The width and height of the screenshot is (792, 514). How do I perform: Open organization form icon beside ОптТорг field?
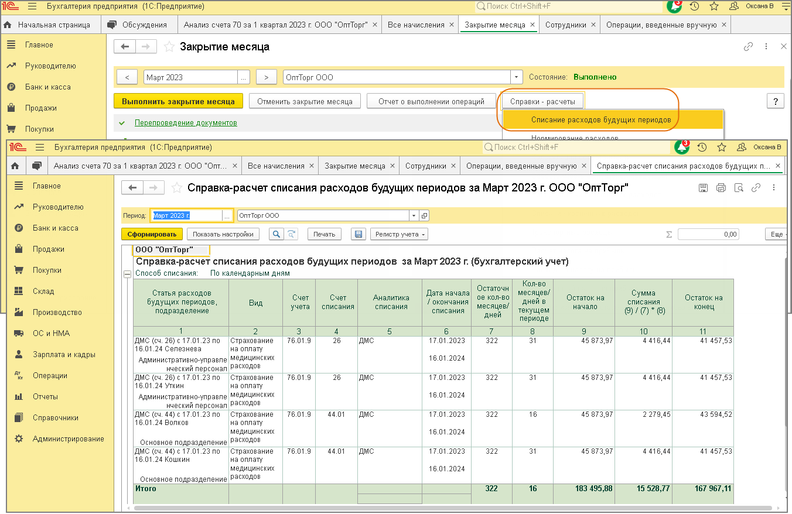[425, 215]
